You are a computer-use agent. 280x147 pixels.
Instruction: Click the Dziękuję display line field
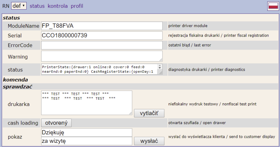[x=86, y=133]
